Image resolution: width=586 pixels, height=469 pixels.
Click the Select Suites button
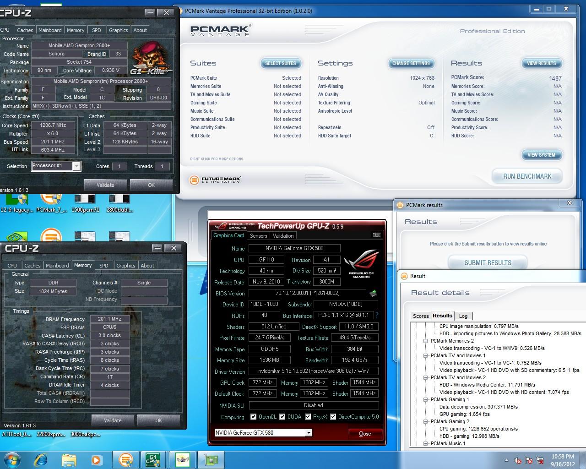pos(281,63)
